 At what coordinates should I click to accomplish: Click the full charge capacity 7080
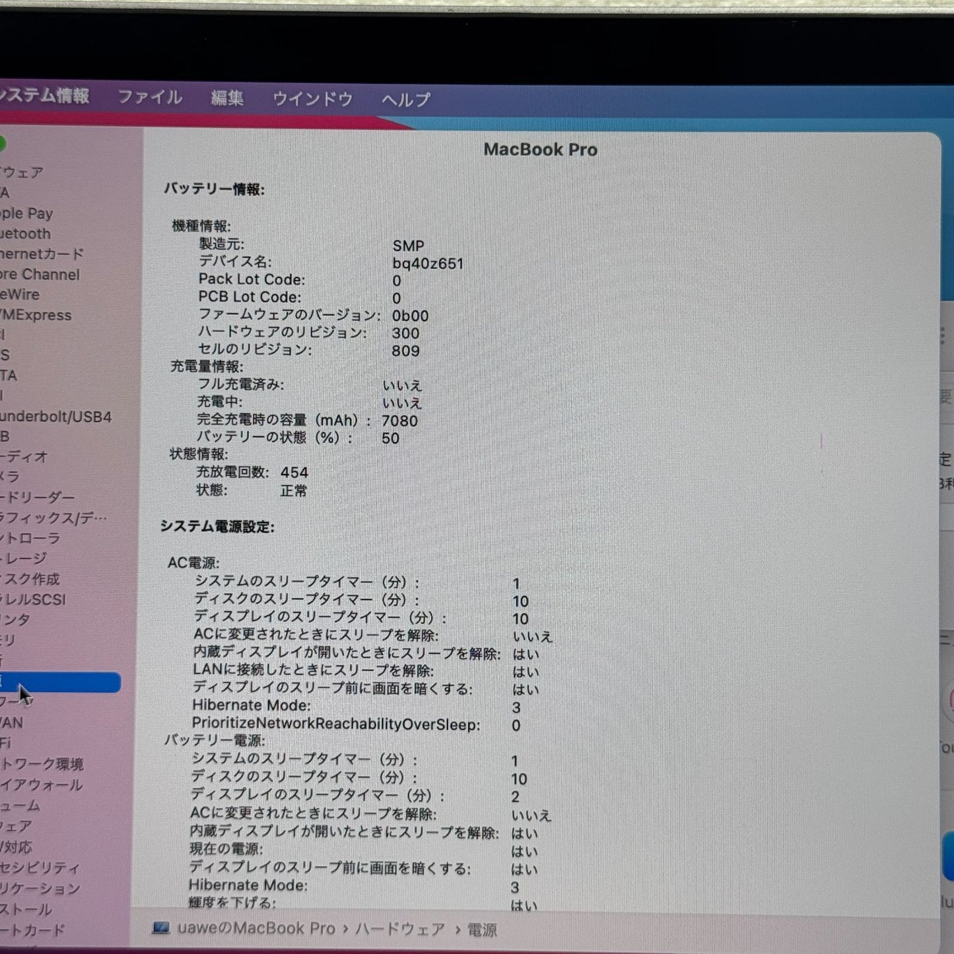pyautogui.click(x=399, y=421)
